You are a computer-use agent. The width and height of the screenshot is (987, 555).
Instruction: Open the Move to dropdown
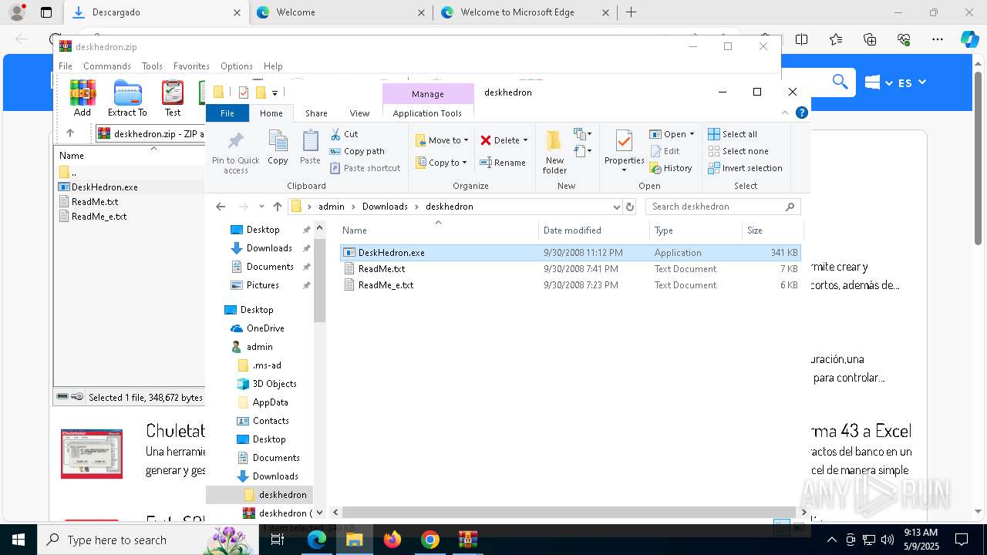pyautogui.click(x=442, y=140)
